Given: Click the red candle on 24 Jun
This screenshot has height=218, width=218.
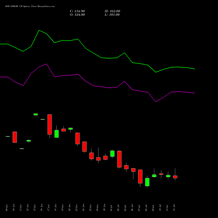Looking at the screenshot, I should click(x=85, y=146).
